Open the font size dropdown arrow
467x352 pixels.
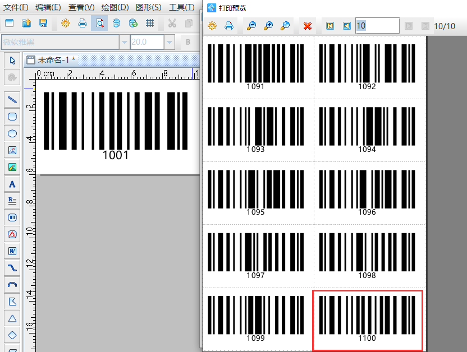pos(170,42)
